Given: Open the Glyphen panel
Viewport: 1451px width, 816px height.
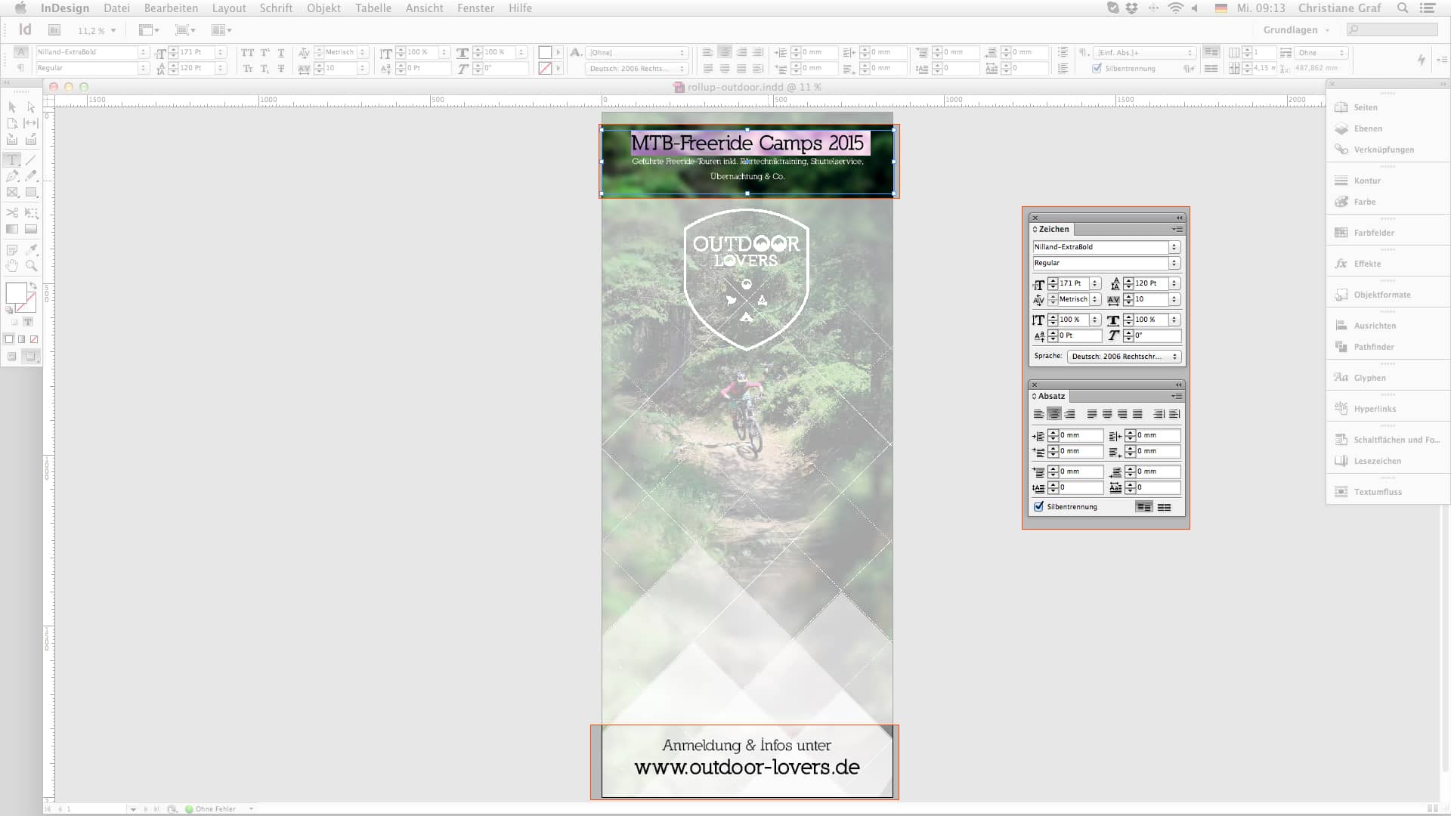Looking at the screenshot, I should click(1369, 378).
